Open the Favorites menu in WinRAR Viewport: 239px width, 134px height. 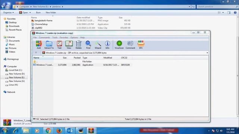click(x=64, y=38)
